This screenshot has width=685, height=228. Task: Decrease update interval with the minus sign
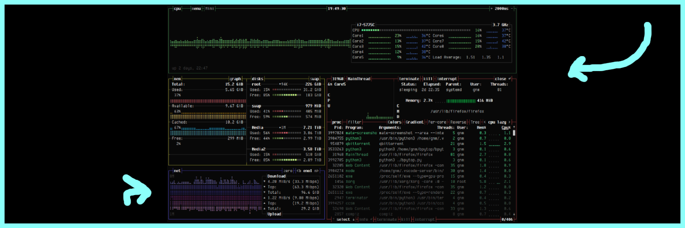(513, 8)
